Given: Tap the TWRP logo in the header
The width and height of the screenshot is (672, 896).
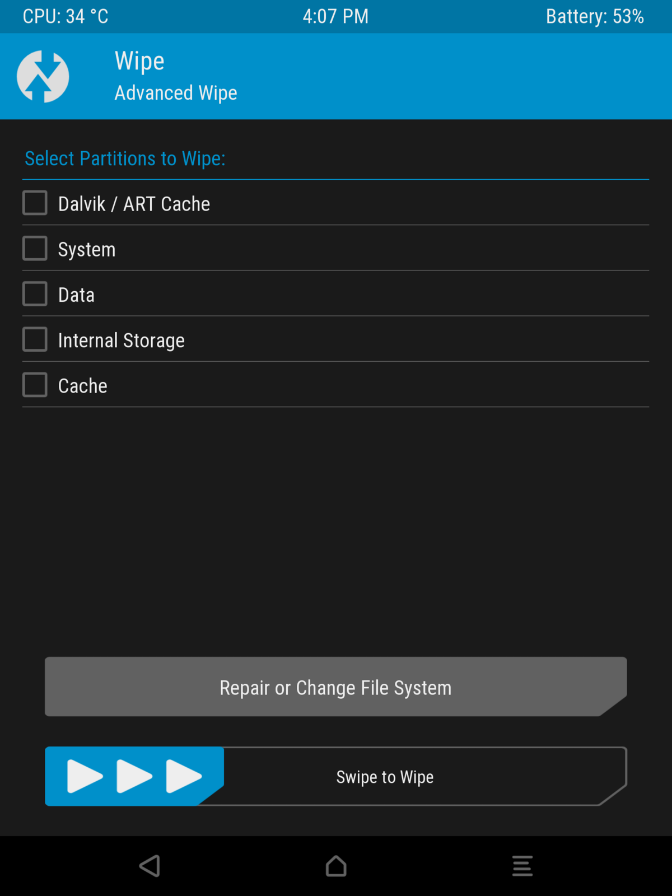Looking at the screenshot, I should 43,77.
